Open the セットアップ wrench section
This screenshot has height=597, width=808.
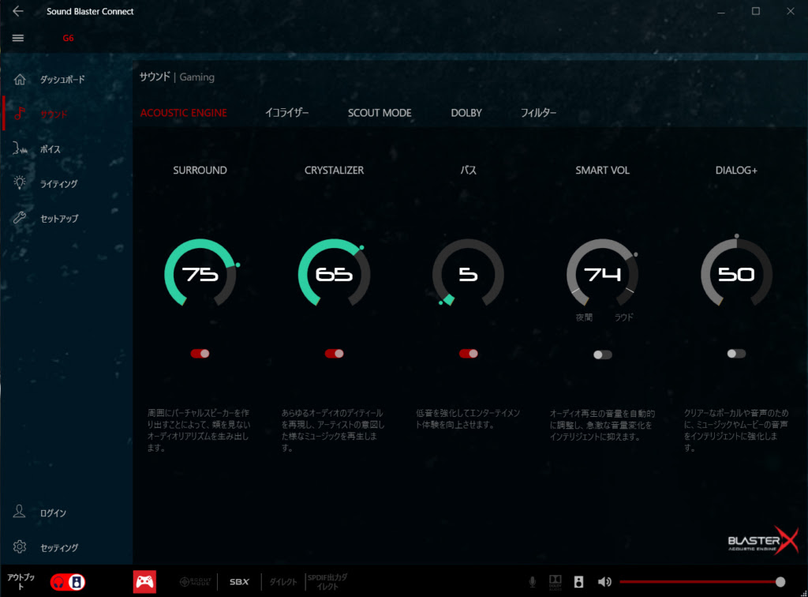coord(46,218)
